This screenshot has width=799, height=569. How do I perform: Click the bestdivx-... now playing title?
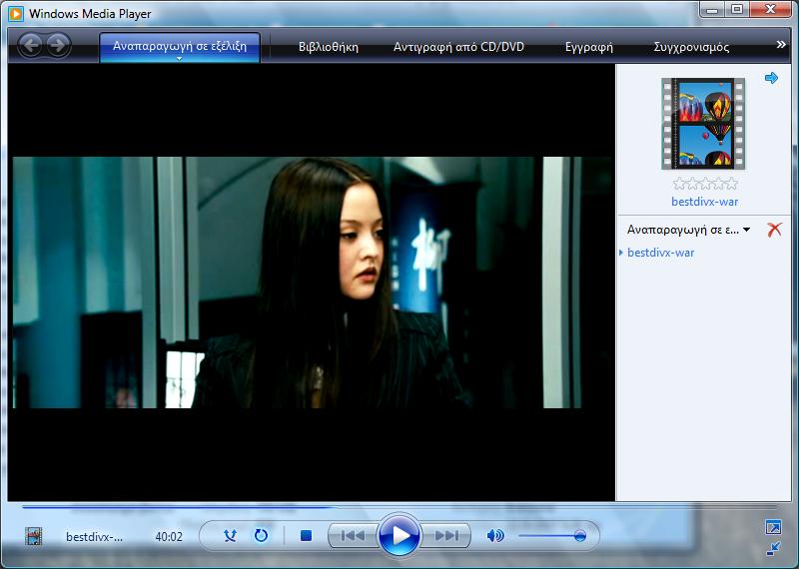pyautogui.click(x=94, y=537)
